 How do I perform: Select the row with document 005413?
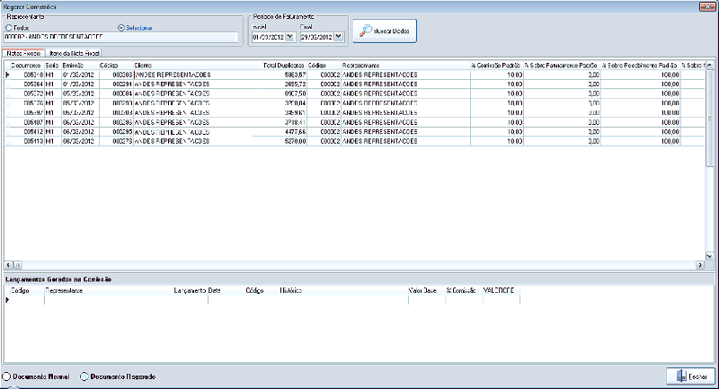pos(354,142)
